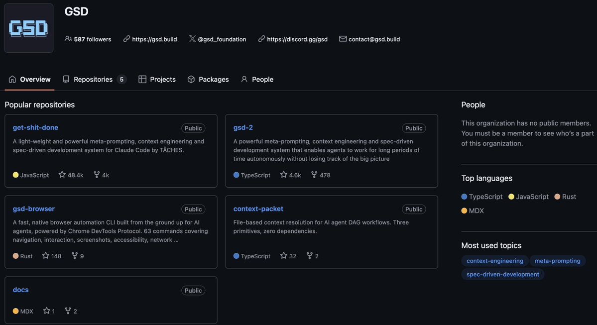The width and height of the screenshot is (597, 325).
Task: Click link icon beside discord.gg/gsd
Action: 261,39
